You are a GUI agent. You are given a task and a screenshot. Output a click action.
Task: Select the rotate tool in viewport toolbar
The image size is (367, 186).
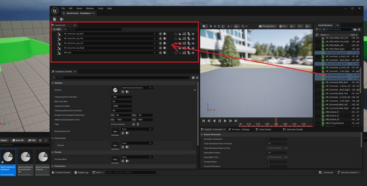pyautogui.click(x=219, y=26)
